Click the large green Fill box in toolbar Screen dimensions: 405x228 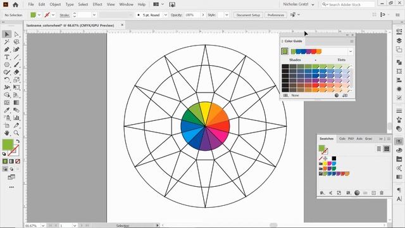pos(8,144)
